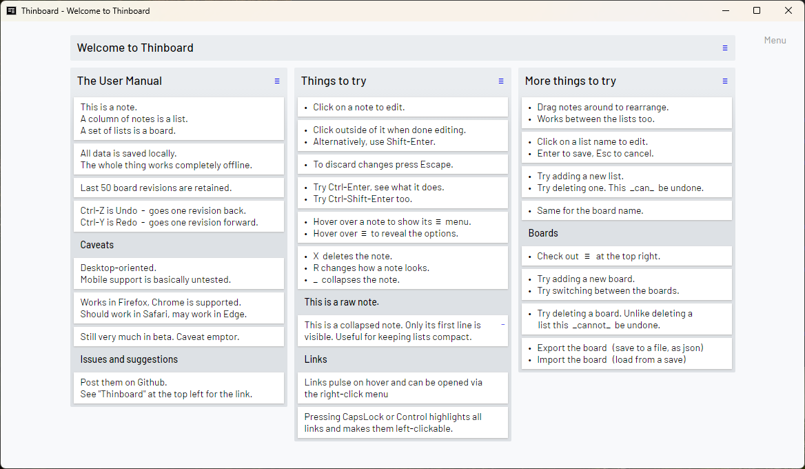This screenshot has height=469, width=805.
Task: Select the 'Try Ctrl-Enter, see what it does' note
Action: point(402,193)
